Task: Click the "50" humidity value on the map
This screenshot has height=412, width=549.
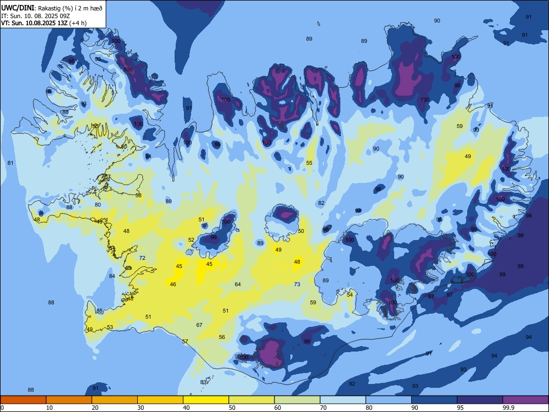Action: [301, 231]
